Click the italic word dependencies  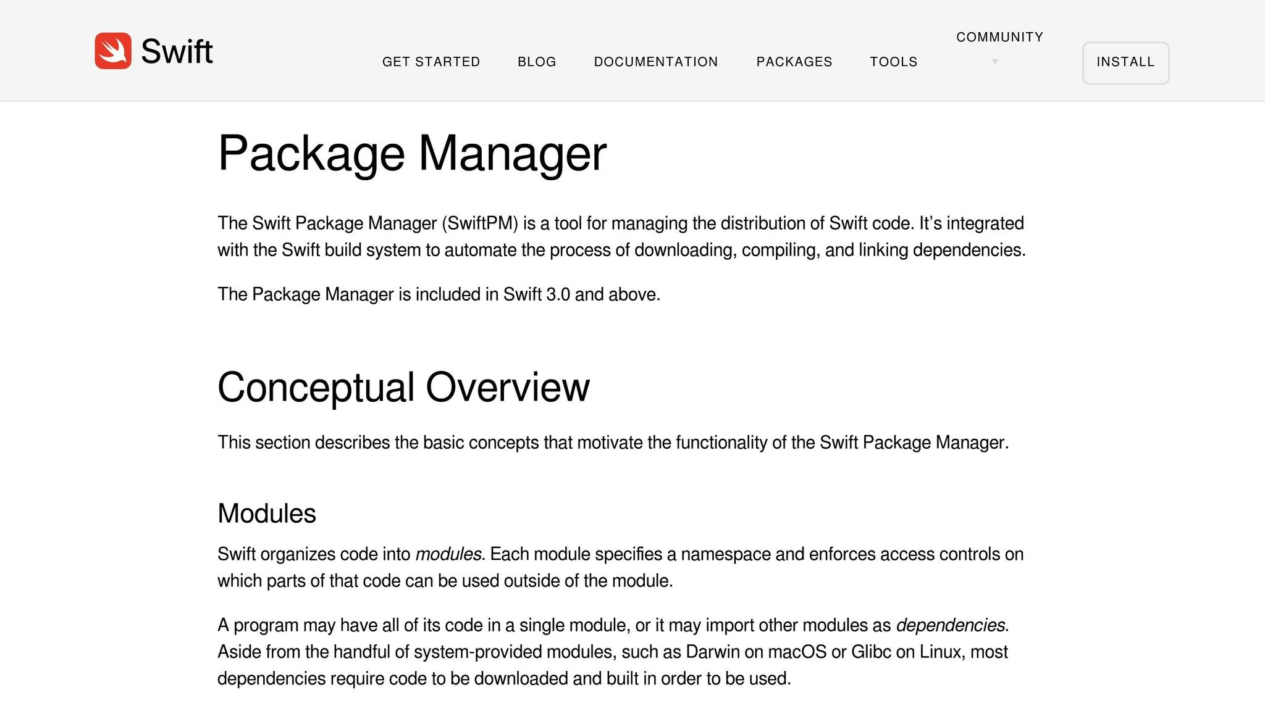951,625
